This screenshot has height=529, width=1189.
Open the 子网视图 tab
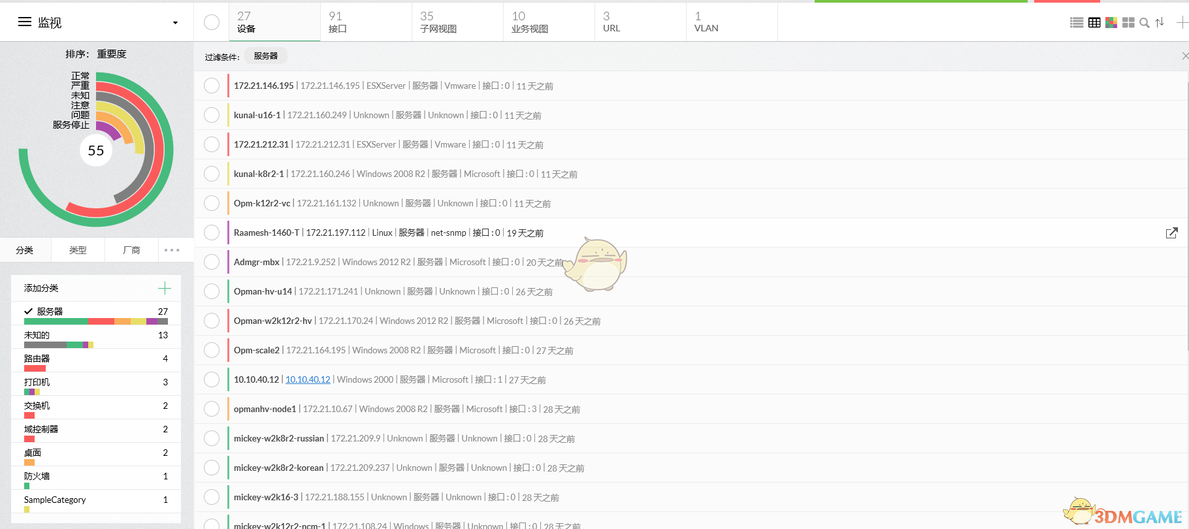tap(457, 22)
